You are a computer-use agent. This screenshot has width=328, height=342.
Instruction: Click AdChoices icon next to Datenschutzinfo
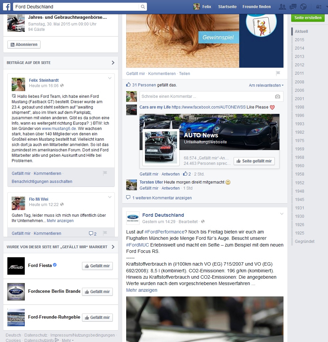coord(57,340)
